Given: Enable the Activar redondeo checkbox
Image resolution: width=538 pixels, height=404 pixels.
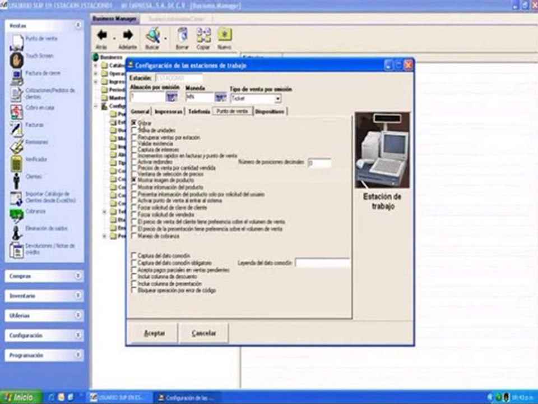Looking at the screenshot, I should [134, 162].
